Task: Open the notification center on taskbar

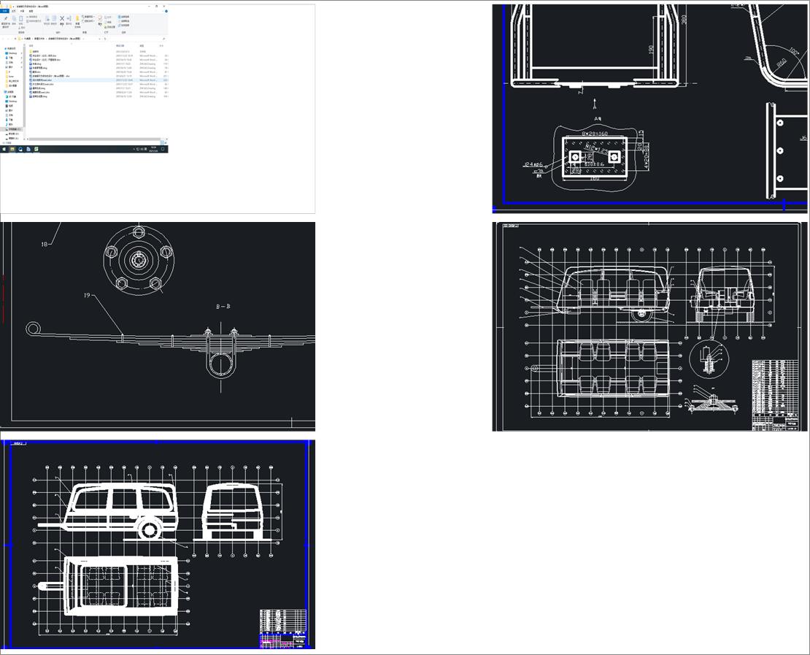Action: (163, 149)
